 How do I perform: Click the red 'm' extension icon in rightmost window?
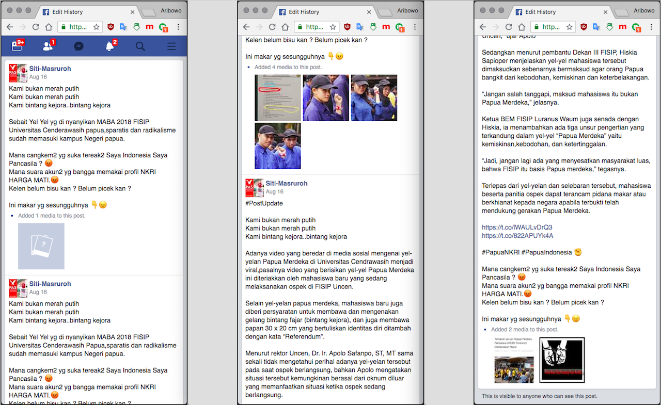pos(622,27)
